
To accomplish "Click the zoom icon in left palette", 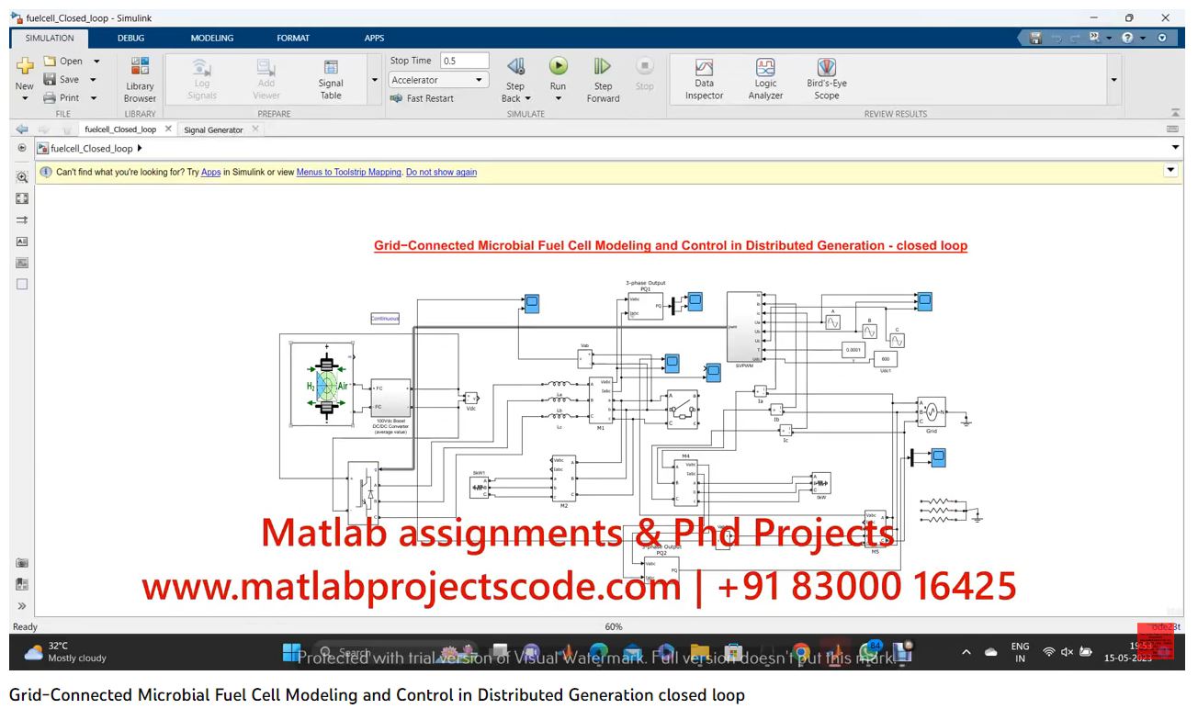I will (x=22, y=177).
